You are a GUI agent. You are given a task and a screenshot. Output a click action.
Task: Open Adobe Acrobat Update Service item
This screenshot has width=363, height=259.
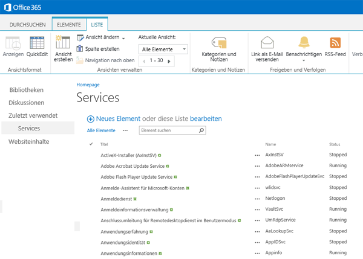[x=132, y=166]
